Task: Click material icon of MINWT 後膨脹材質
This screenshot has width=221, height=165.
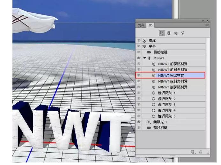Action: click(x=154, y=87)
